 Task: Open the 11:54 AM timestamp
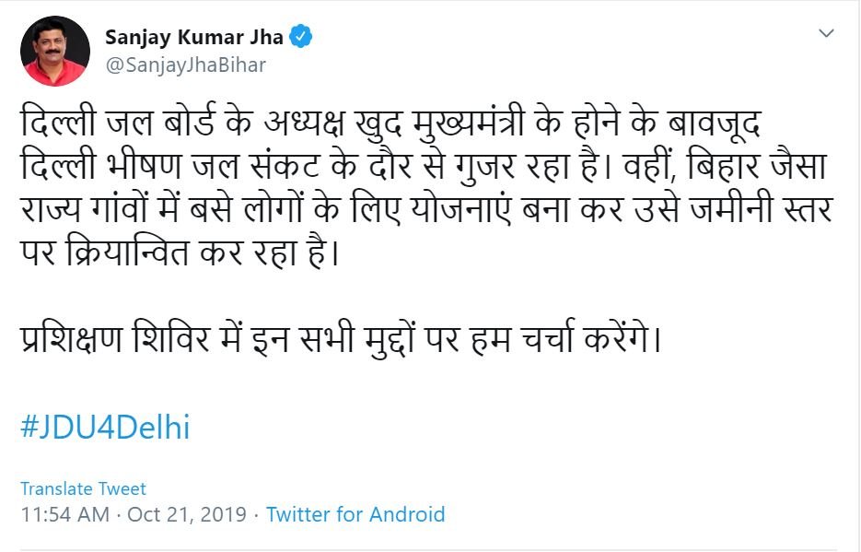point(64,514)
